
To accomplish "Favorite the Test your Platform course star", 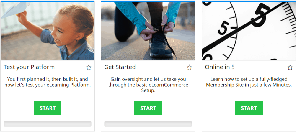I will 89,67.
